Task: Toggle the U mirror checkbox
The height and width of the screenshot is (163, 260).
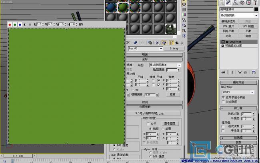Action: [153, 80]
